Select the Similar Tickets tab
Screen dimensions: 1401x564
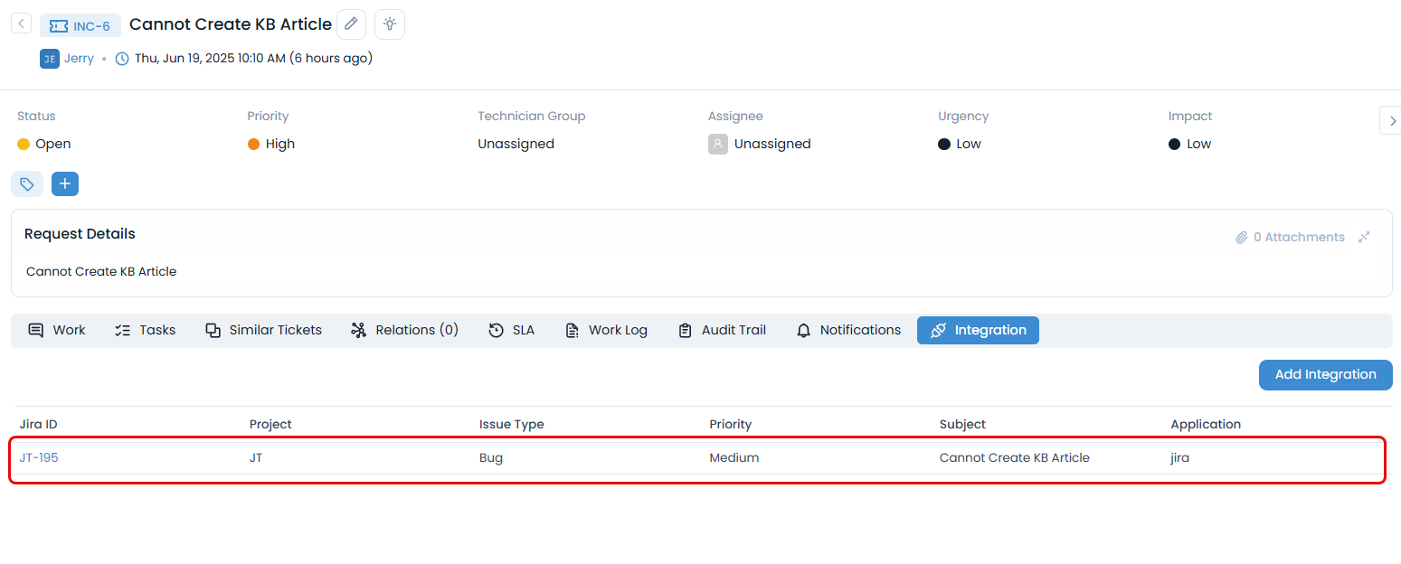[x=263, y=330]
